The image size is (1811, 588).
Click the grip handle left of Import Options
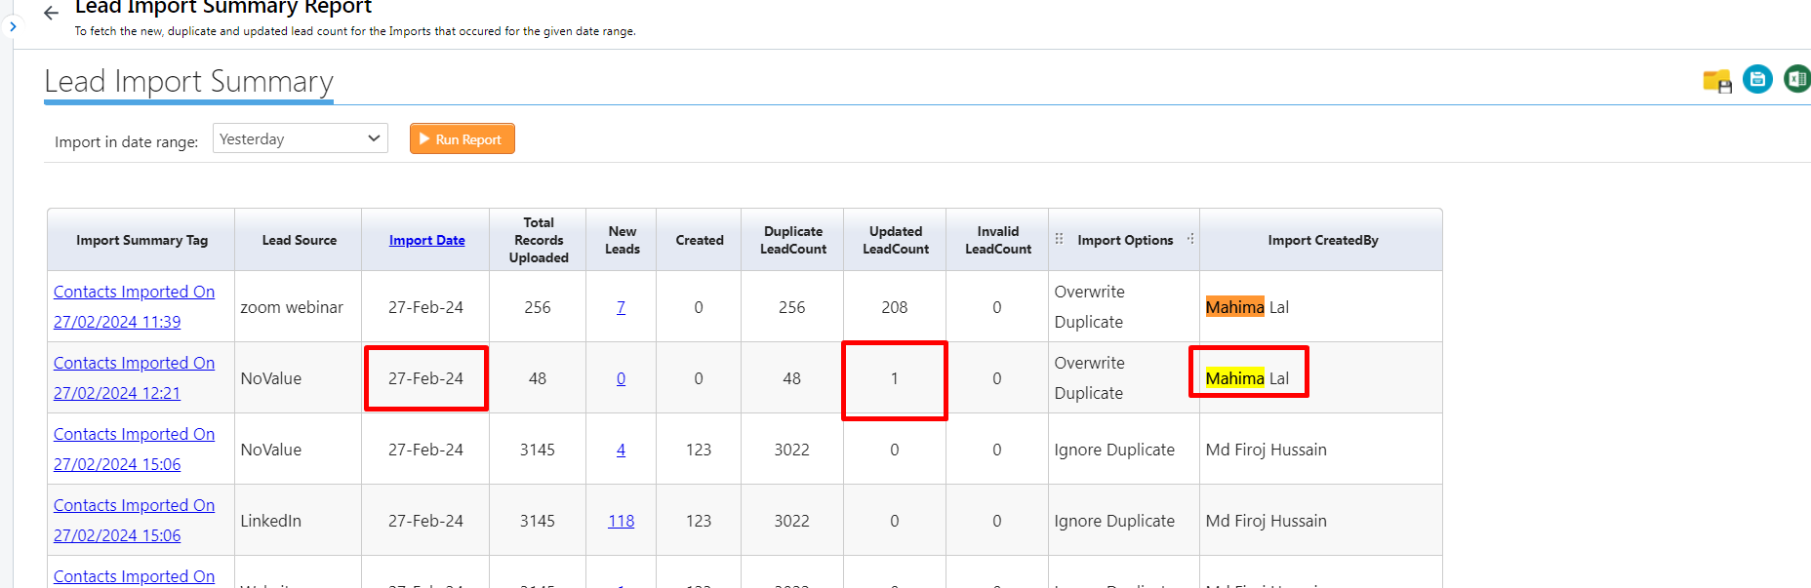click(1059, 239)
